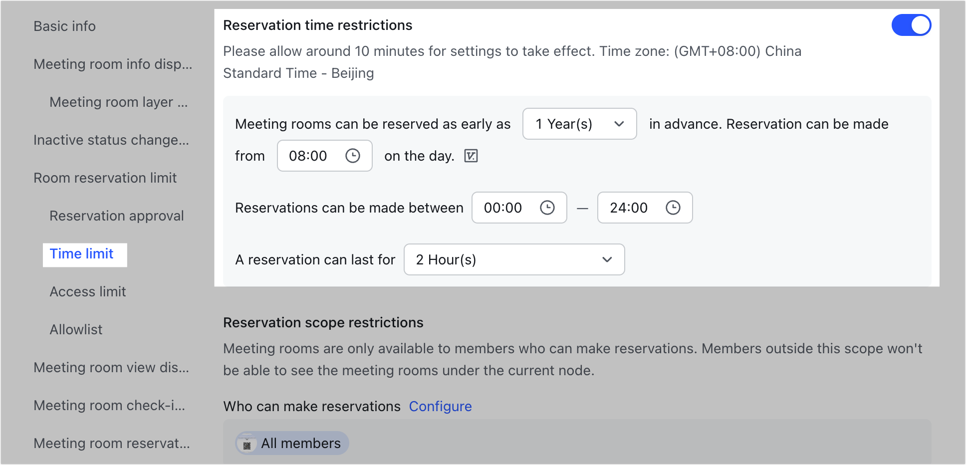Click the highlighted "Time limit" sidebar item

81,253
